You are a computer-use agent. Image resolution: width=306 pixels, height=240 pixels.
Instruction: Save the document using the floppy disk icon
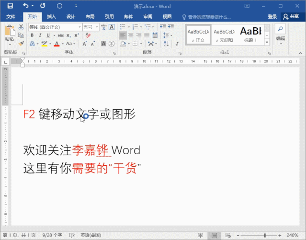(10, 6)
